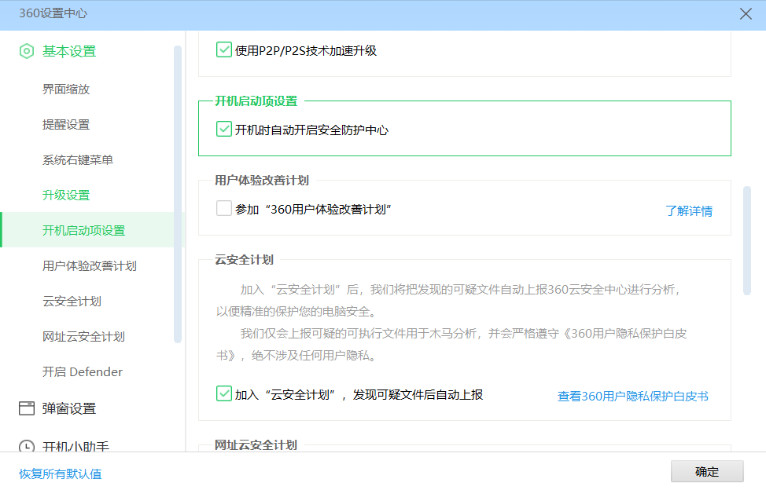Click the 360设置中心 title text
The width and height of the screenshot is (766, 490).
[x=53, y=13]
